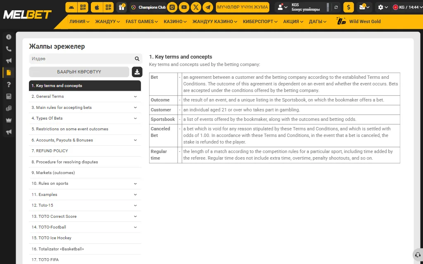The height and width of the screenshot is (264, 423).
Task: Download the rules document
Action: pyautogui.click(x=137, y=72)
